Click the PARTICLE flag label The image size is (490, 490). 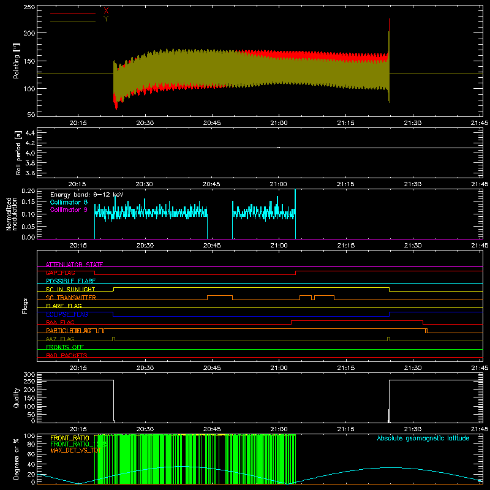click(69, 331)
